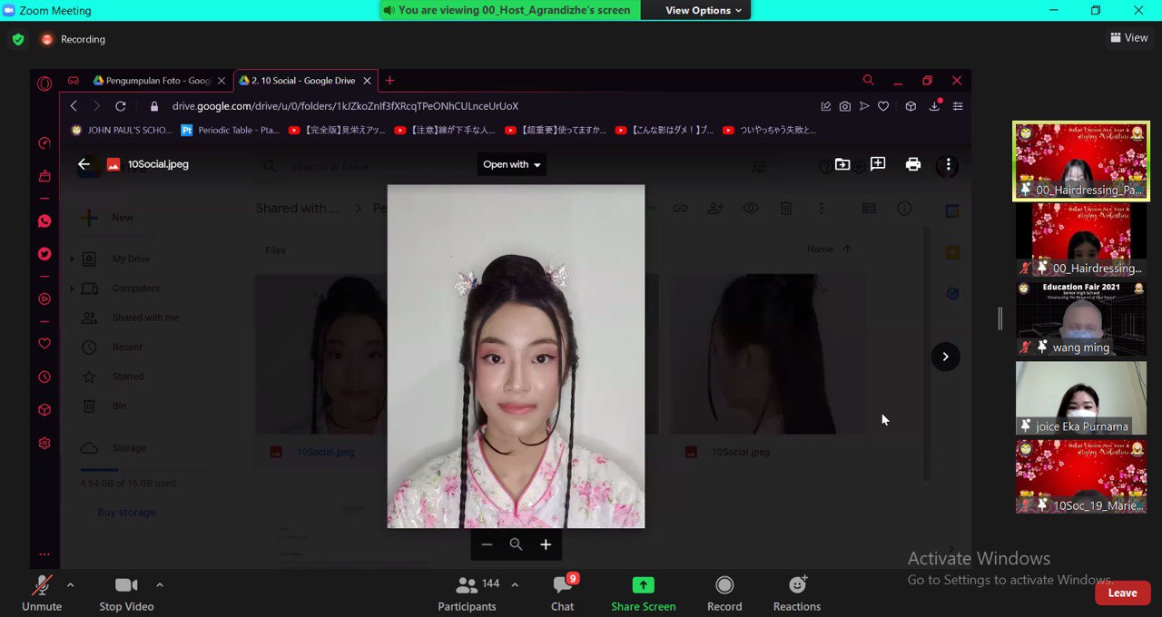Click the green Share Screen button
Image resolution: width=1162 pixels, height=617 pixels.
coord(643,593)
